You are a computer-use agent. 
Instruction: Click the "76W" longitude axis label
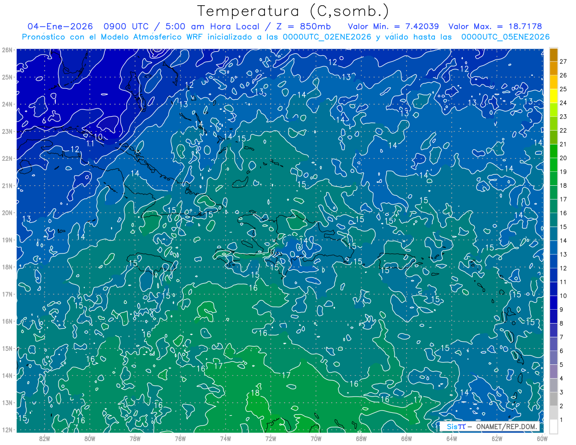coord(180,439)
